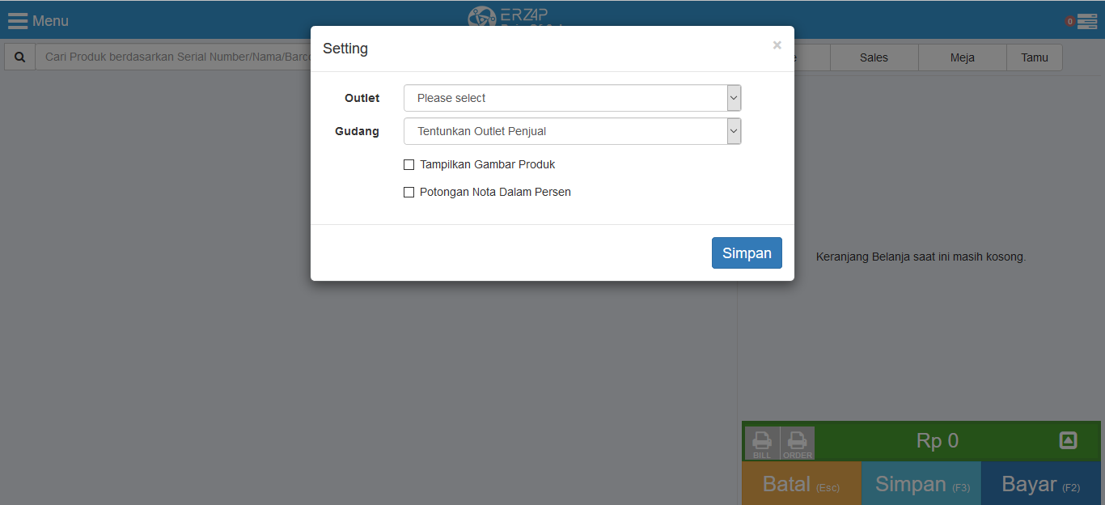Switch to the Sales tab
The height and width of the screenshot is (505, 1105).
click(874, 57)
